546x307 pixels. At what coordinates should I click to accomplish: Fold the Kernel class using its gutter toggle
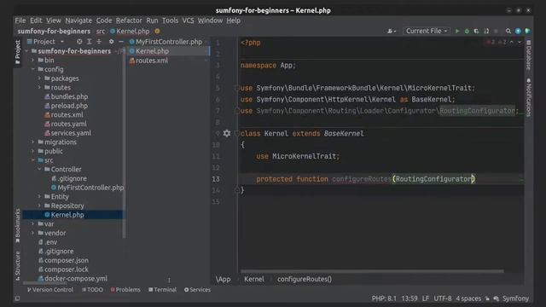pos(236,133)
